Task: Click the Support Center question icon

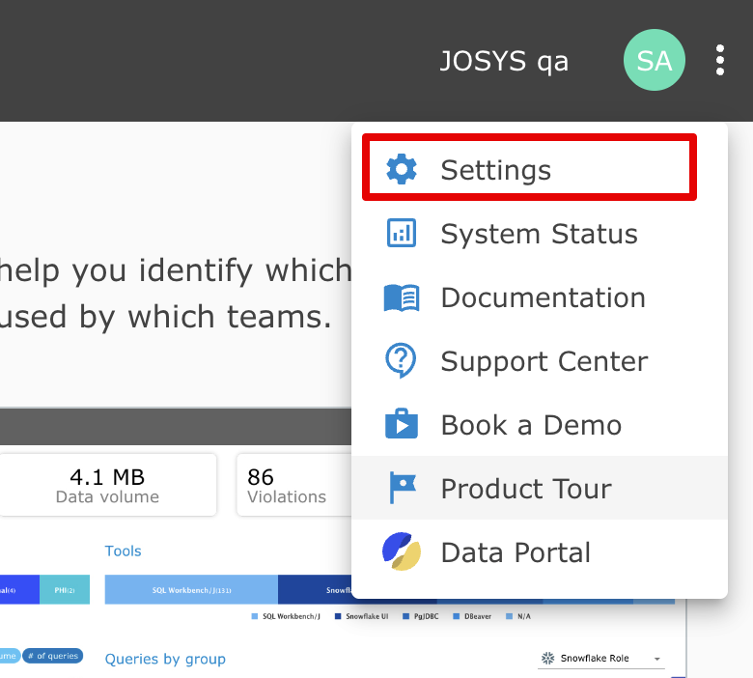Action: [402, 361]
